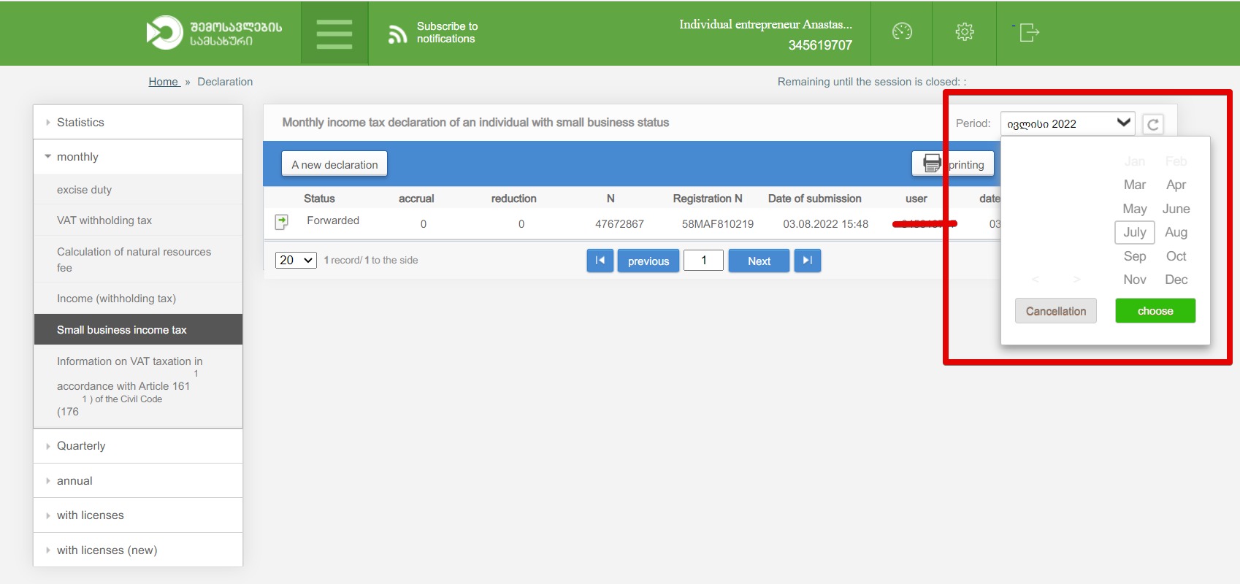Click the printing button
1240x584 pixels.
[953, 164]
